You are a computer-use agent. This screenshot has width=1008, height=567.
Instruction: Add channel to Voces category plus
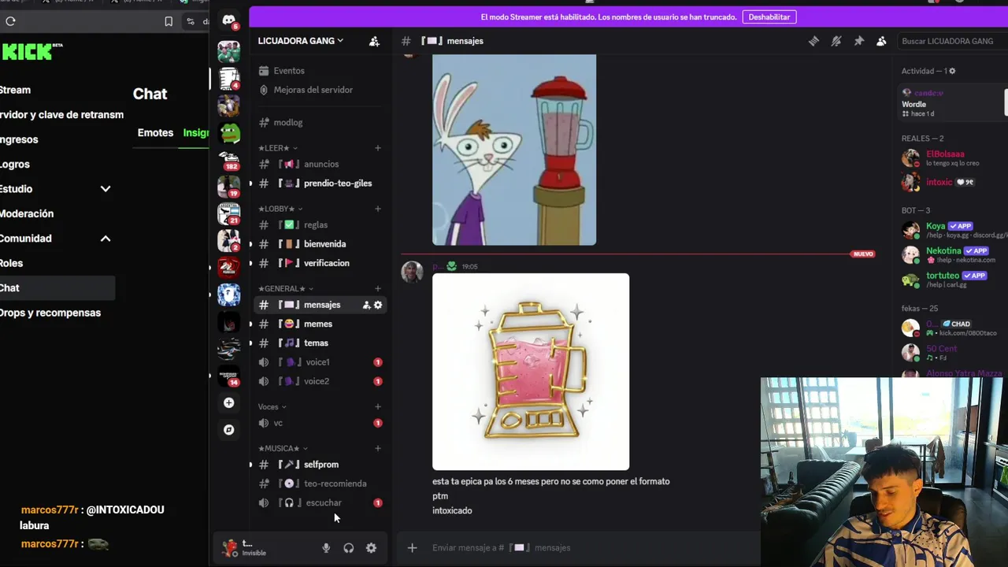[x=377, y=407]
